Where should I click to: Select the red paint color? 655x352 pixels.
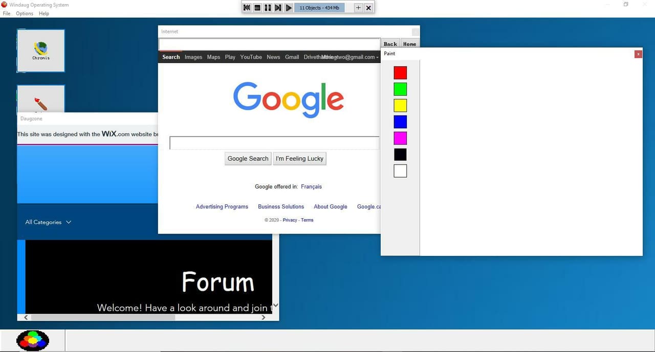(x=400, y=73)
